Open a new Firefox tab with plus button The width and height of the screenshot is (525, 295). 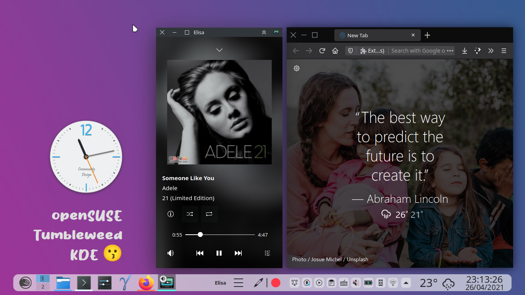427,35
